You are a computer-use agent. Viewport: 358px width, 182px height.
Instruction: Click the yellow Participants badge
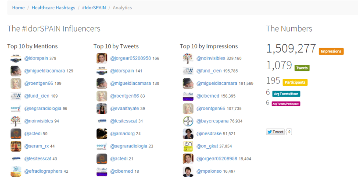tap(295, 82)
